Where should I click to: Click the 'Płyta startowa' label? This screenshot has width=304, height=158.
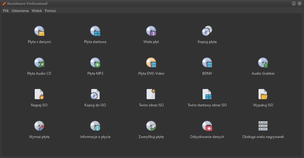coord(95,42)
